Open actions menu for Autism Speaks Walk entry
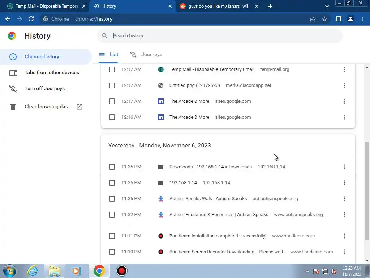The image size is (370, 278). [x=344, y=199]
